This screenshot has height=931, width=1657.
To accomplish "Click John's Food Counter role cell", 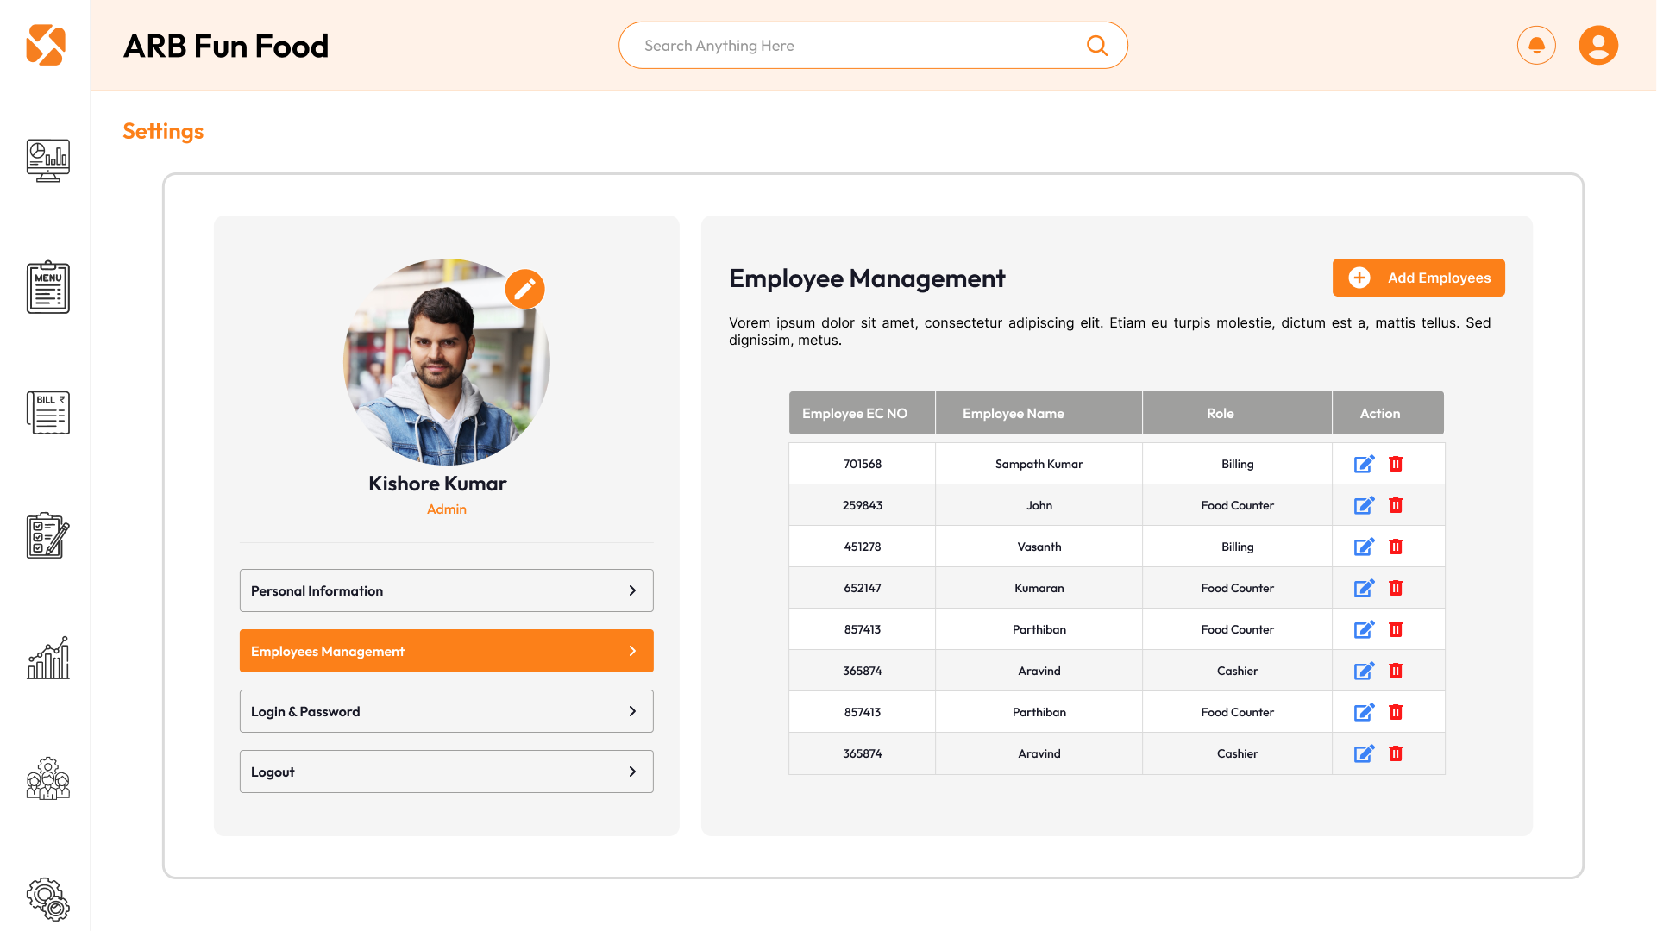I will click(x=1237, y=505).
